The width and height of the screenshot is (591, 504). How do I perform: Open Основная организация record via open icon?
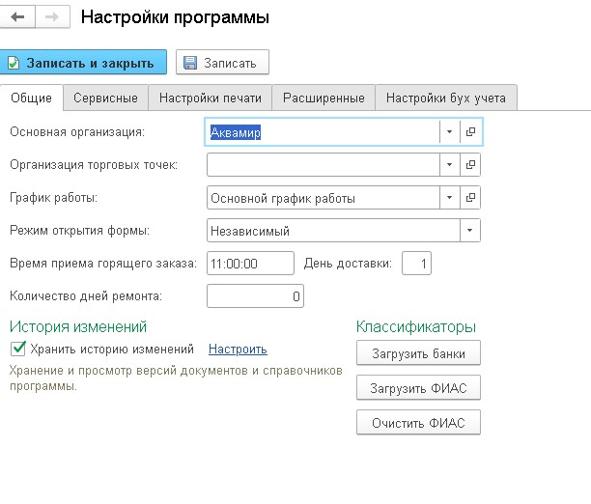[x=470, y=132]
